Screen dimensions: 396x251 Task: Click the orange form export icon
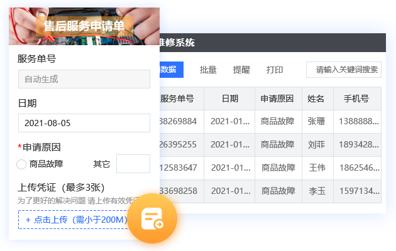[x=153, y=219]
